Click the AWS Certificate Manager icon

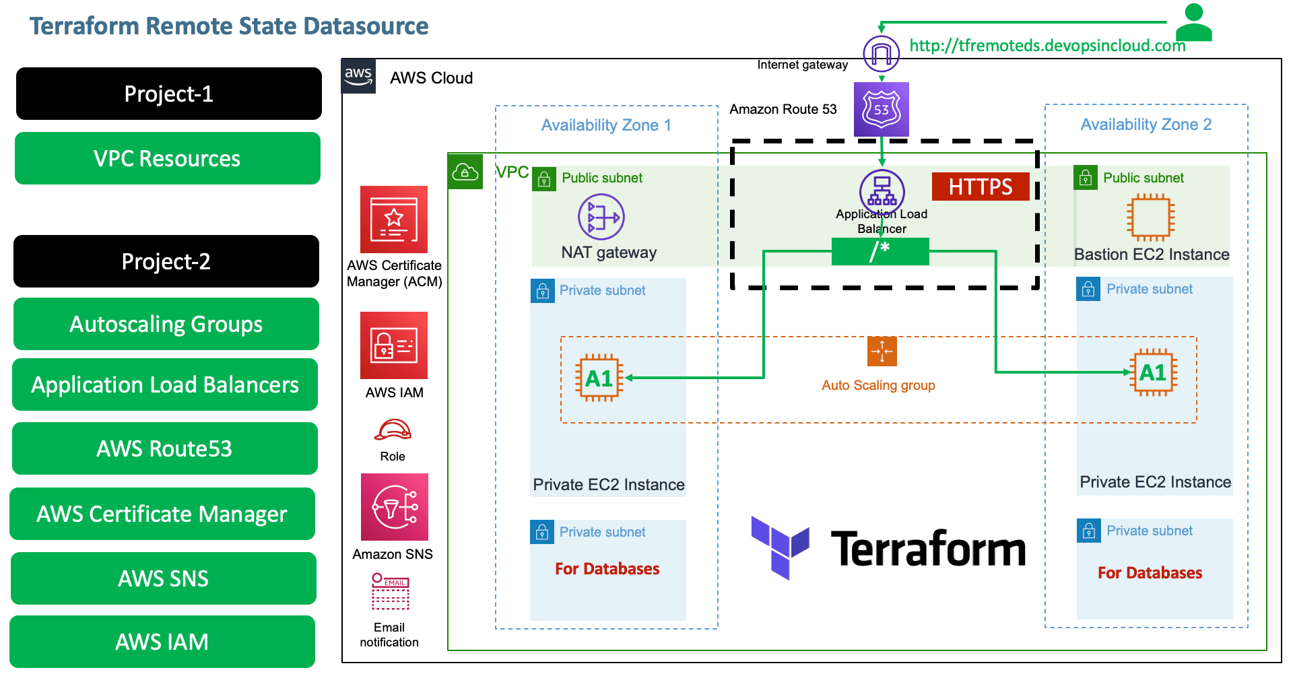point(394,220)
